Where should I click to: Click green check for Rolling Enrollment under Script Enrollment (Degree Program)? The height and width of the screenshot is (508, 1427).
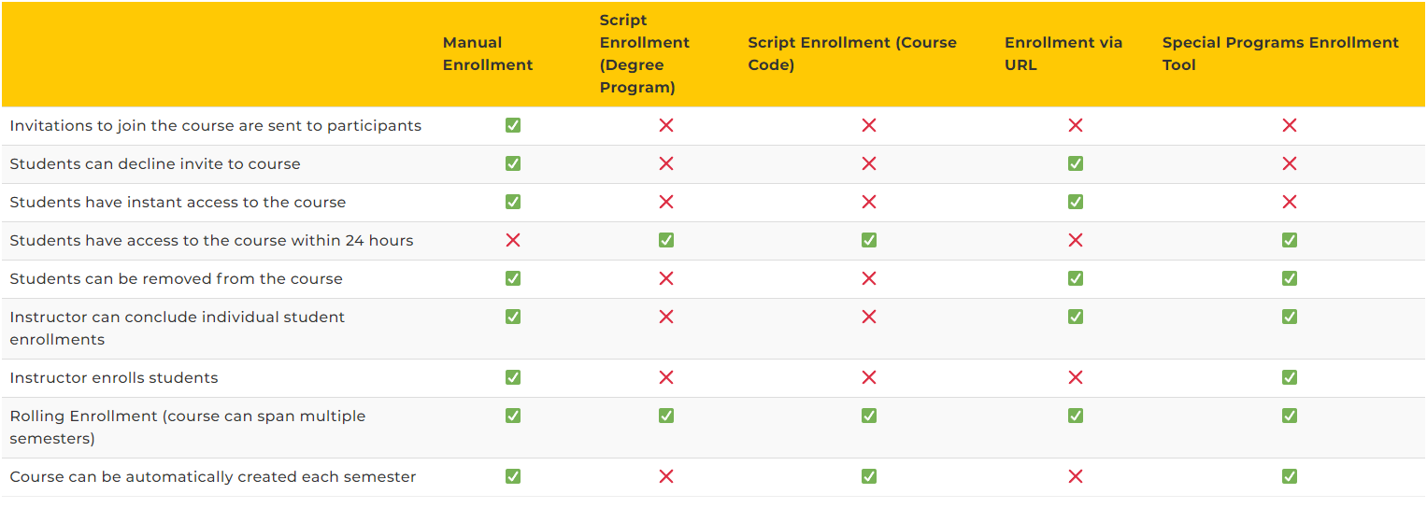point(665,416)
